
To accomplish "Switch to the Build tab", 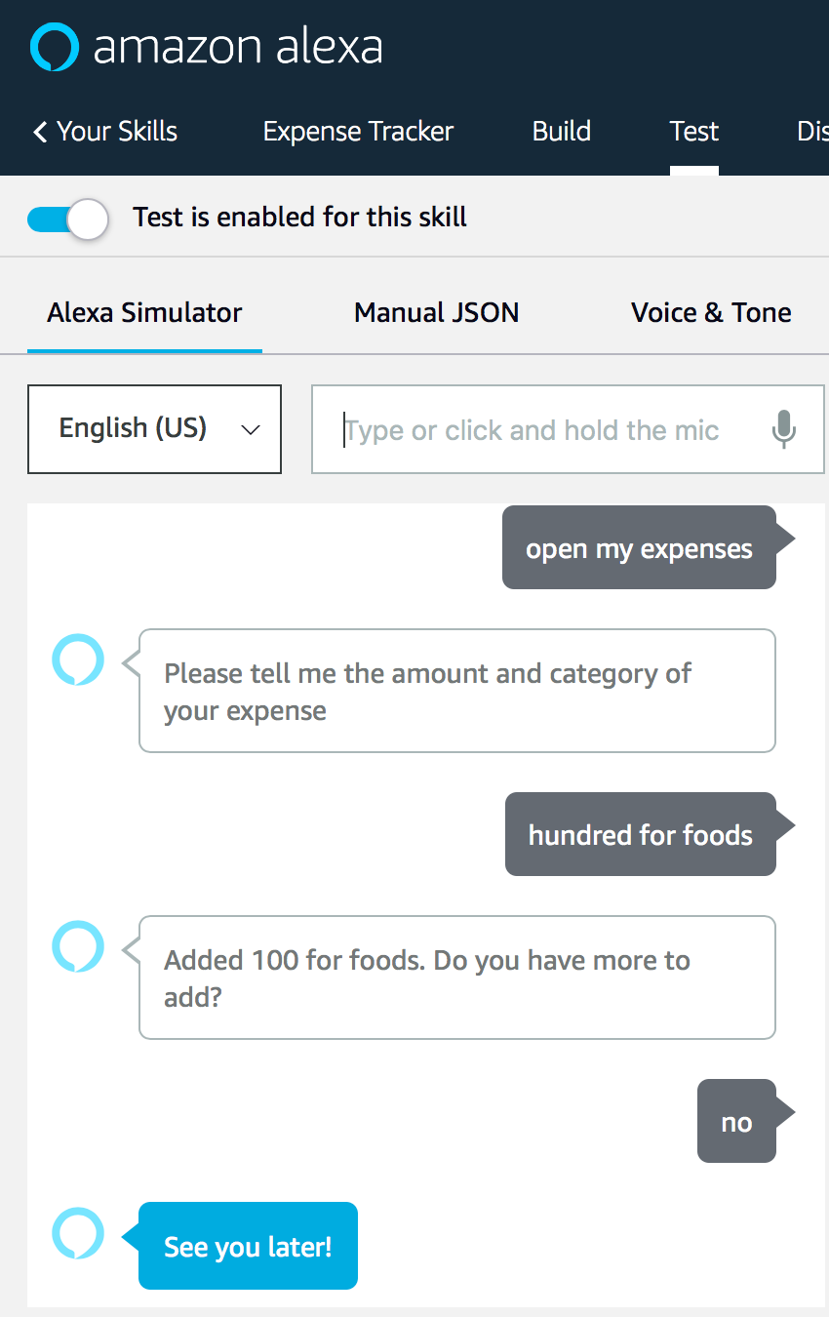I will click(561, 132).
